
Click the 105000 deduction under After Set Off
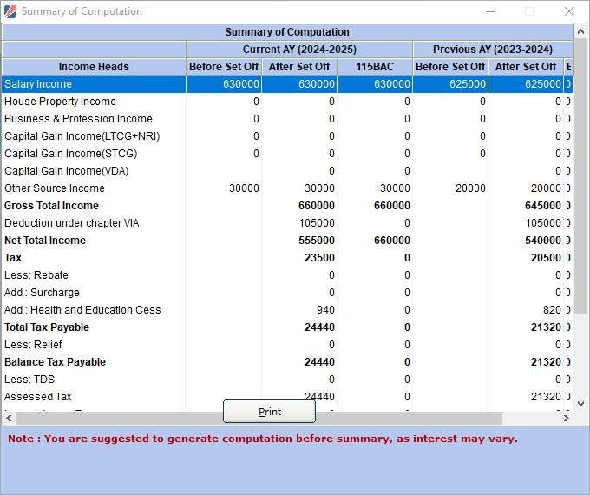tap(317, 223)
